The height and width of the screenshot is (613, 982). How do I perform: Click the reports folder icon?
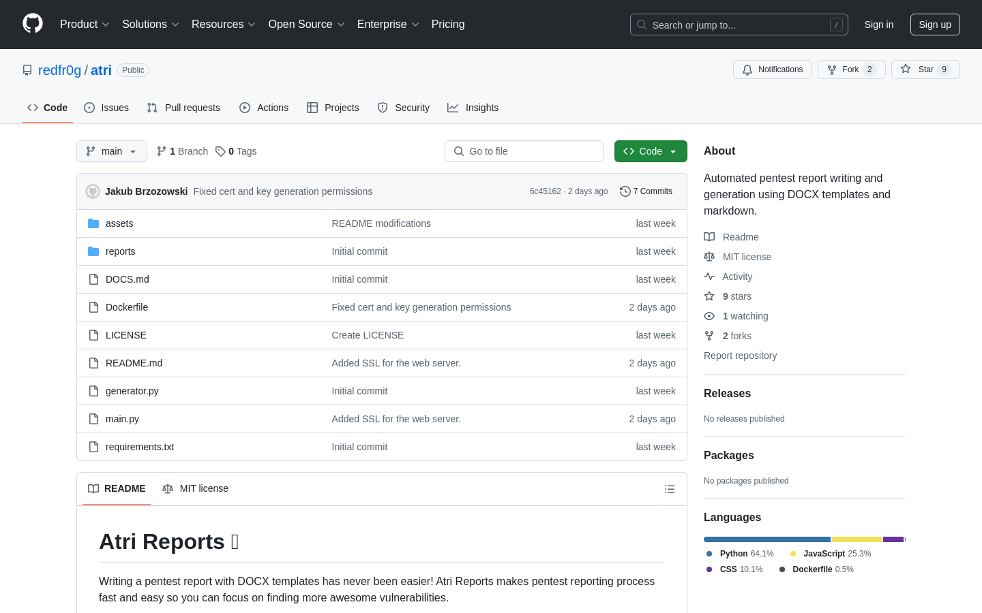93,251
